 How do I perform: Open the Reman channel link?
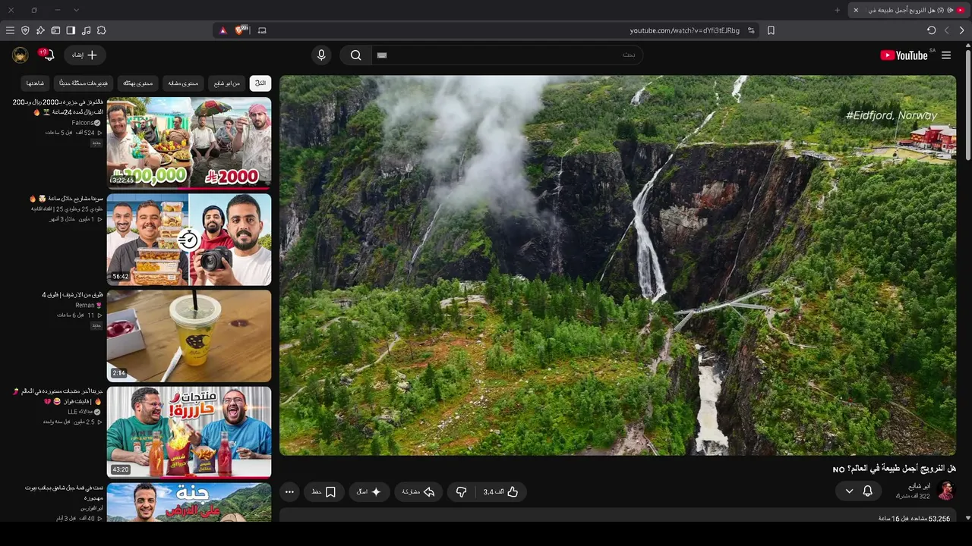point(88,306)
